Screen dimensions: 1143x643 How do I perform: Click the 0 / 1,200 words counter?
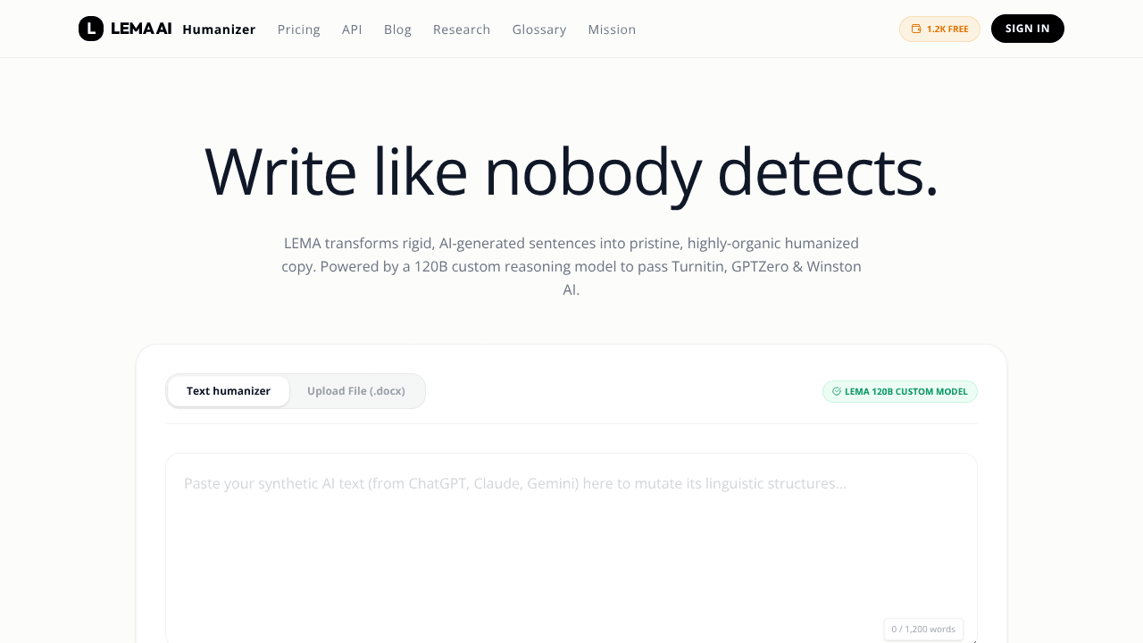click(923, 629)
